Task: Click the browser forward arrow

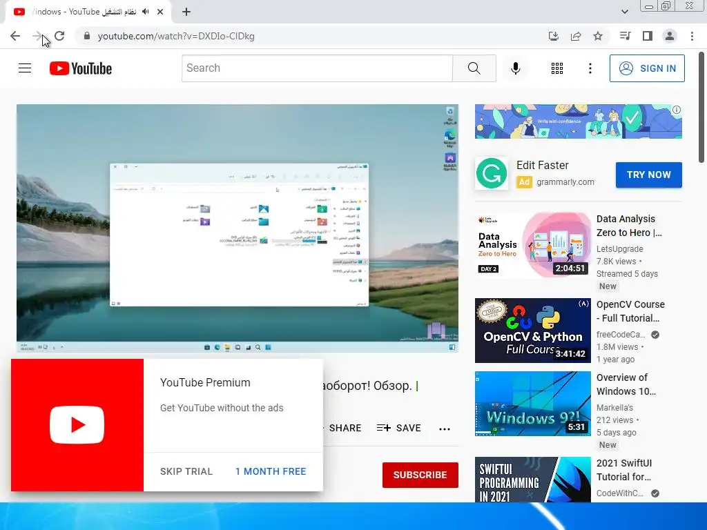Action: pos(37,36)
